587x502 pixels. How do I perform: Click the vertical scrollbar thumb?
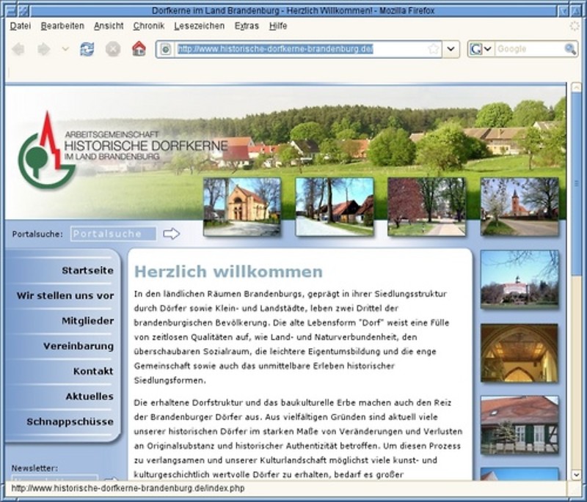pyautogui.click(x=577, y=184)
